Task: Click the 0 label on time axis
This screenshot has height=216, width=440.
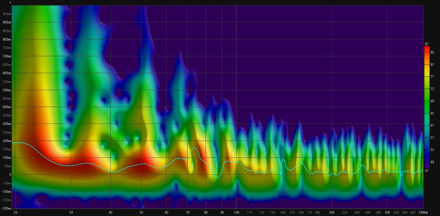Action: [10, 175]
